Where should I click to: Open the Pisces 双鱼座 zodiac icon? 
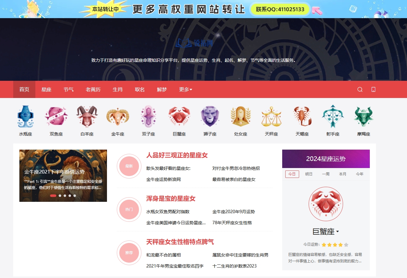(x=56, y=116)
